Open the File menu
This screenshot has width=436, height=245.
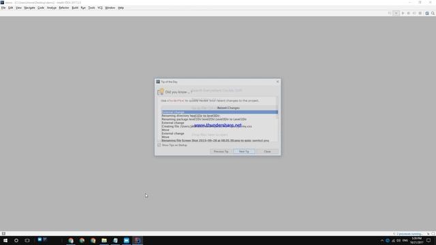click(x=3, y=7)
